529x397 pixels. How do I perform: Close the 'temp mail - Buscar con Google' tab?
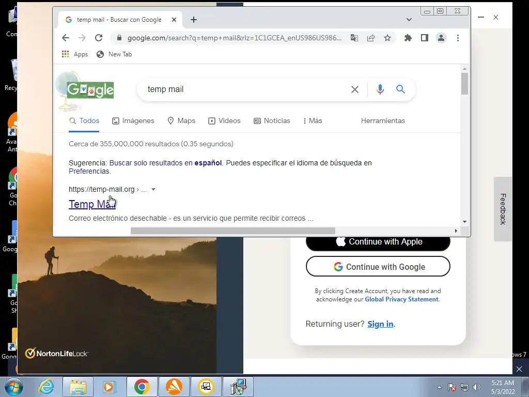[x=174, y=20]
